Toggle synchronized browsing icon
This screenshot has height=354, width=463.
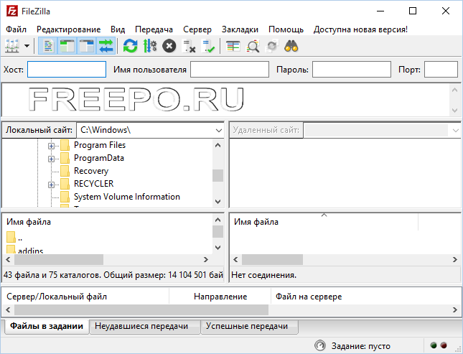tap(272, 46)
